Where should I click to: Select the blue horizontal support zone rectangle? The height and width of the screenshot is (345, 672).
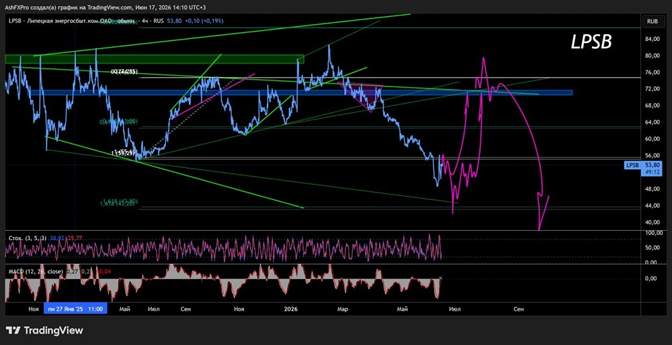[300, 93]
